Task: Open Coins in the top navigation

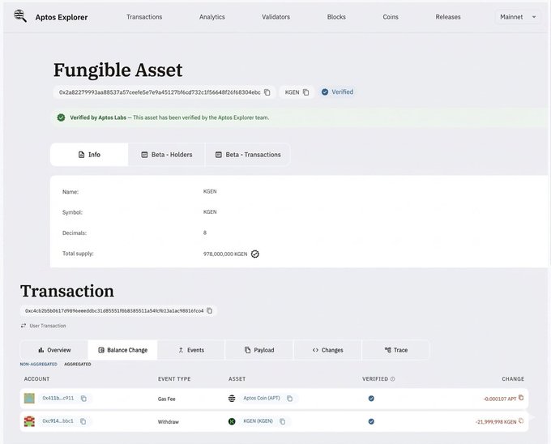Action: coord(391,17)
